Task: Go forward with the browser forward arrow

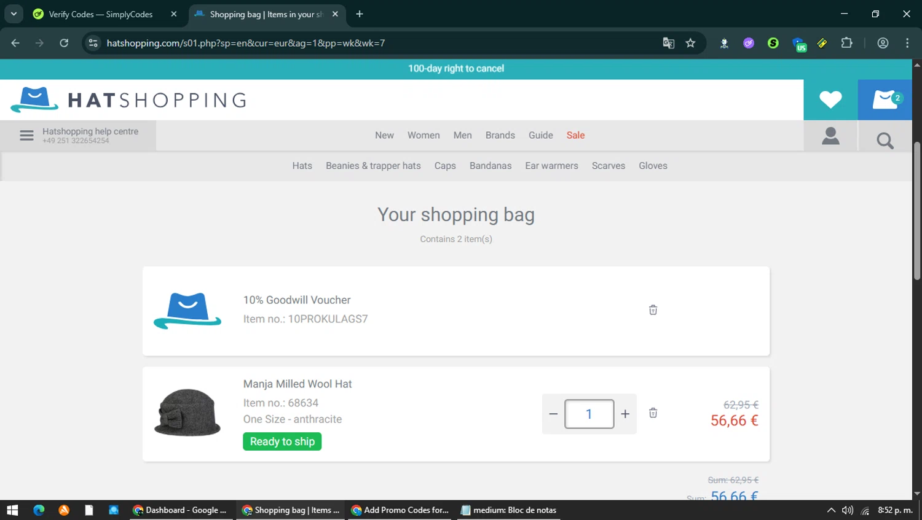Action: [x=39, y=43]
